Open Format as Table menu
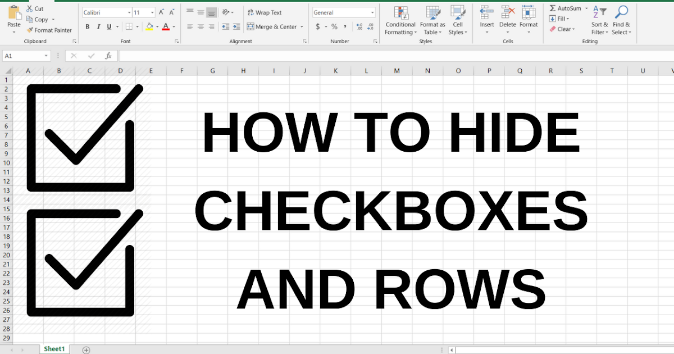 pyautogui.click(x=432, y=21)
